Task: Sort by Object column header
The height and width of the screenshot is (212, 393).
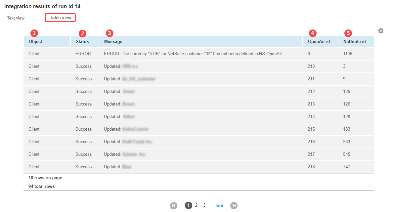Action: (x=47, y=42)
